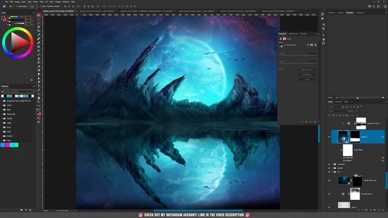
Task: Open the Auto-Select Layer dropdown
Action: coord(33,7)
